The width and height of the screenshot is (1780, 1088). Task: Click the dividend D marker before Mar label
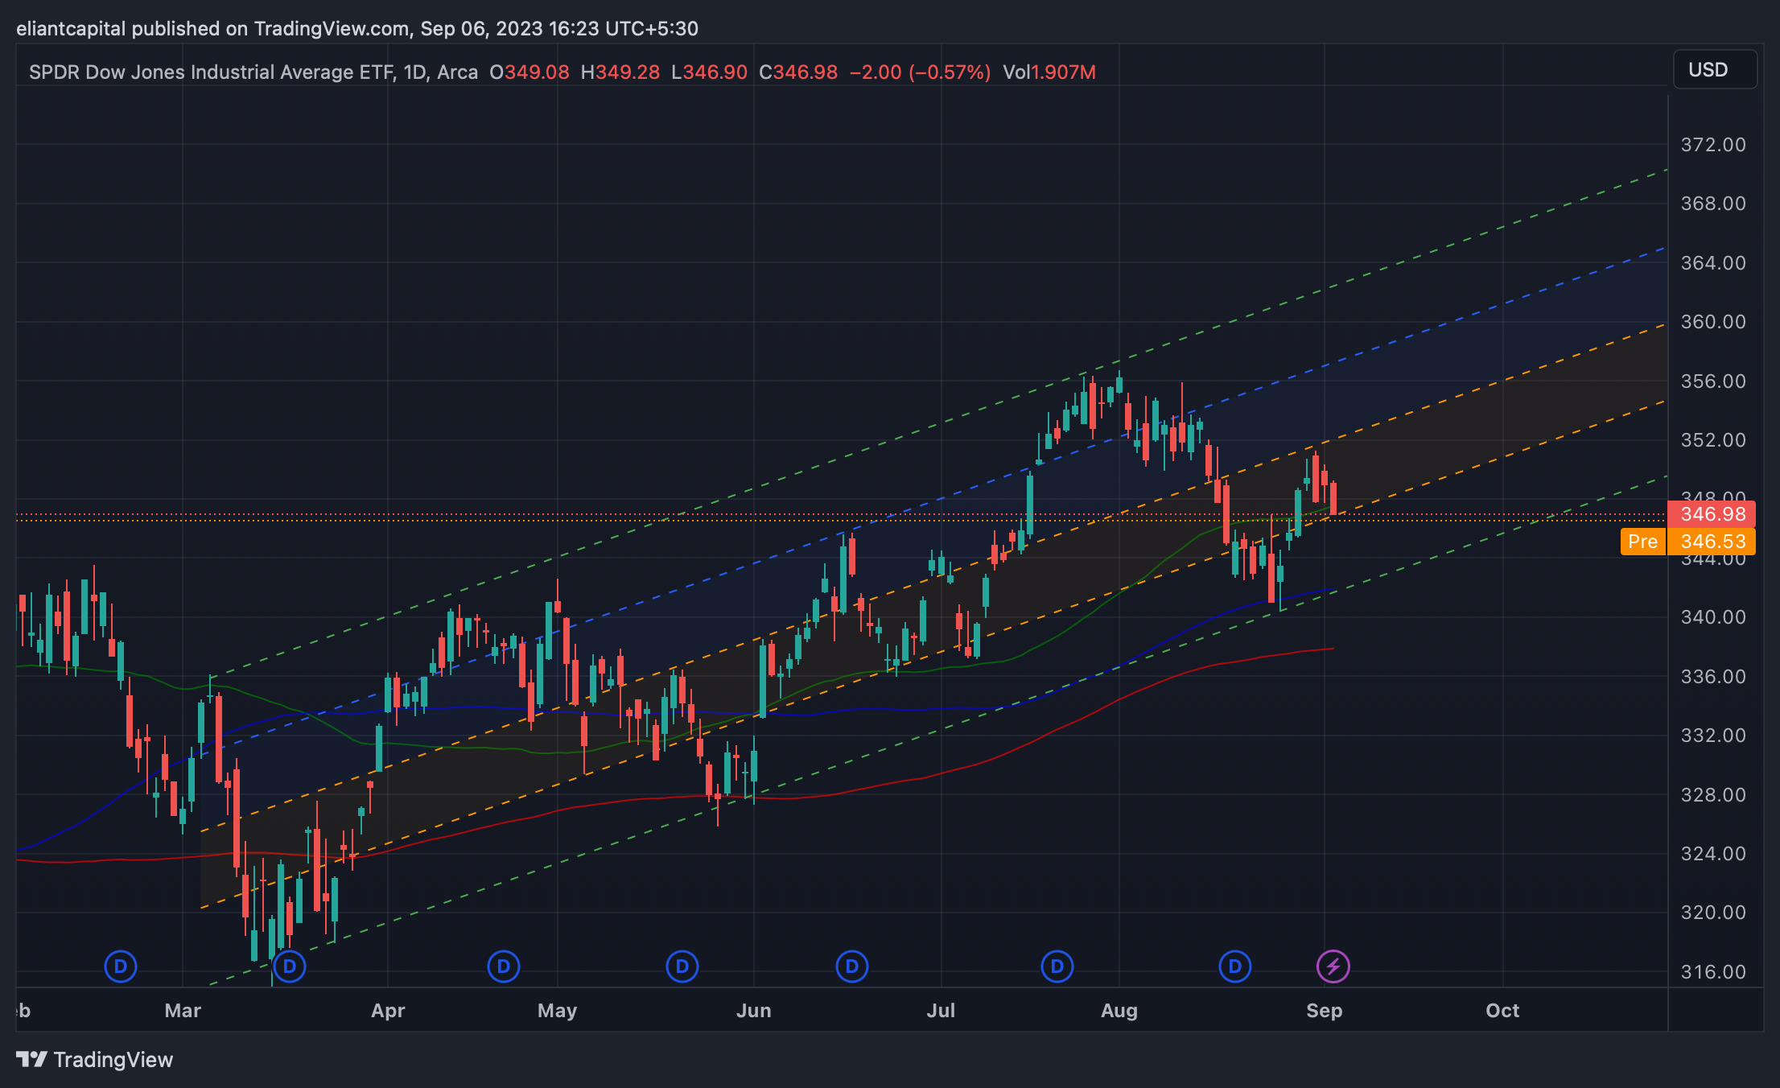(x=120, y=966)
